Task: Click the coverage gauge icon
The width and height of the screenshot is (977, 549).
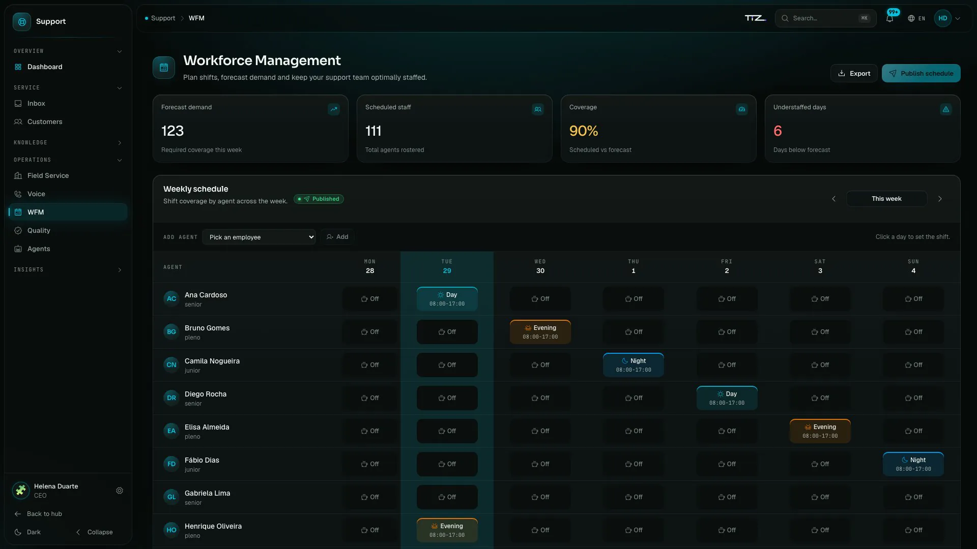Action: coord(742,109)
